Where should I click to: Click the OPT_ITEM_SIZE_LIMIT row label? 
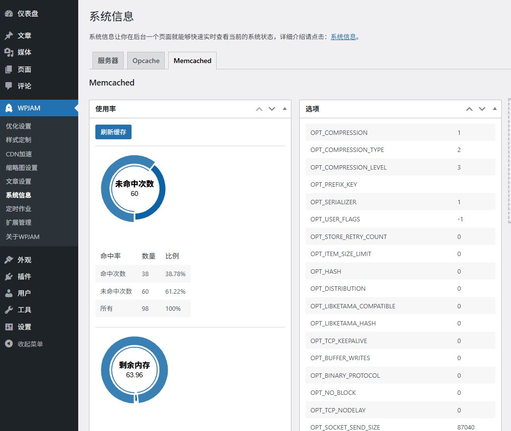(341, 254)
